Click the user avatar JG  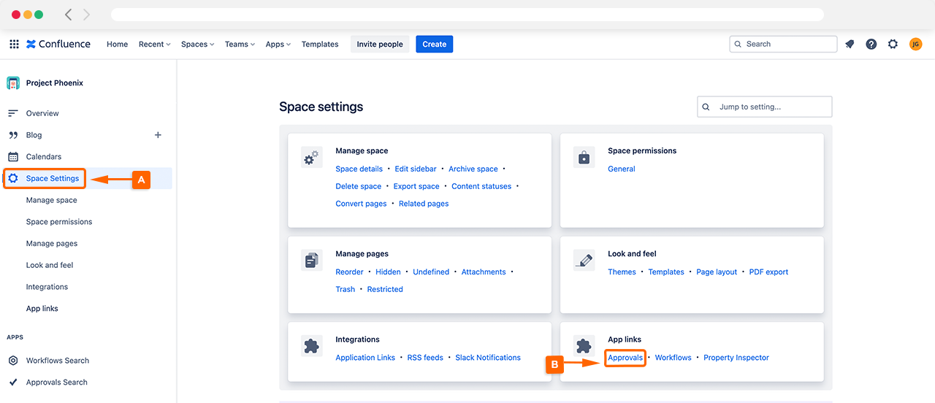click(915, 45)
